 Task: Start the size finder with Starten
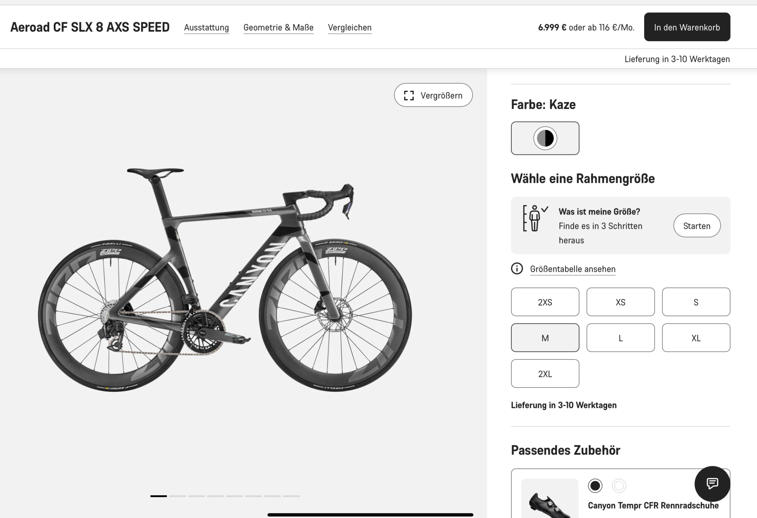pyautogui.click(x=696, y=226)
